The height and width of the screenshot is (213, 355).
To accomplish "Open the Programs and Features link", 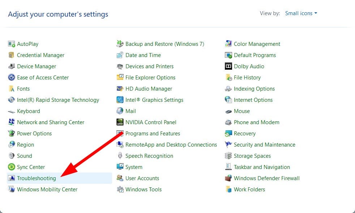I will point(153,134).
